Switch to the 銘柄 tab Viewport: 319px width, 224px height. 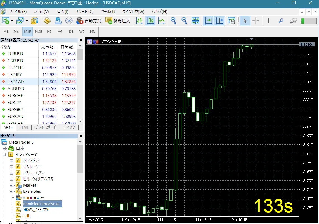pyautogui.click(x=8, y=127)
